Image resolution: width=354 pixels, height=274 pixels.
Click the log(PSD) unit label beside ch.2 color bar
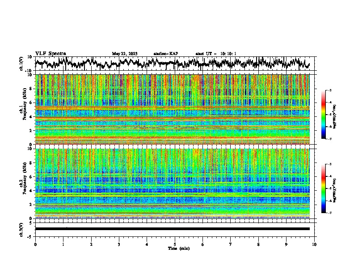[334, 190]
